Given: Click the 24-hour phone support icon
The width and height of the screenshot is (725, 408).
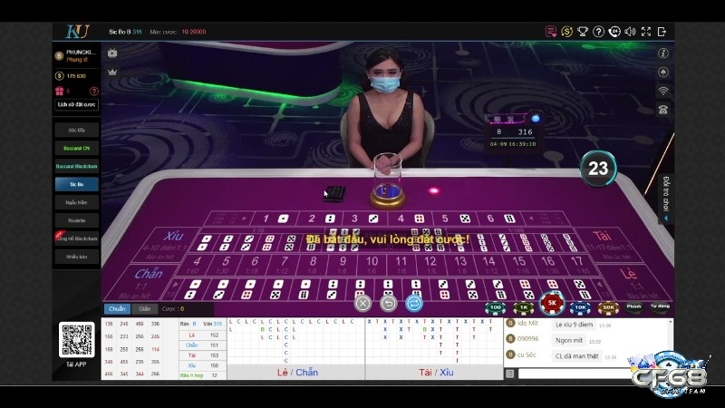Looking at the screenshot, I should [x=614, y=32].
